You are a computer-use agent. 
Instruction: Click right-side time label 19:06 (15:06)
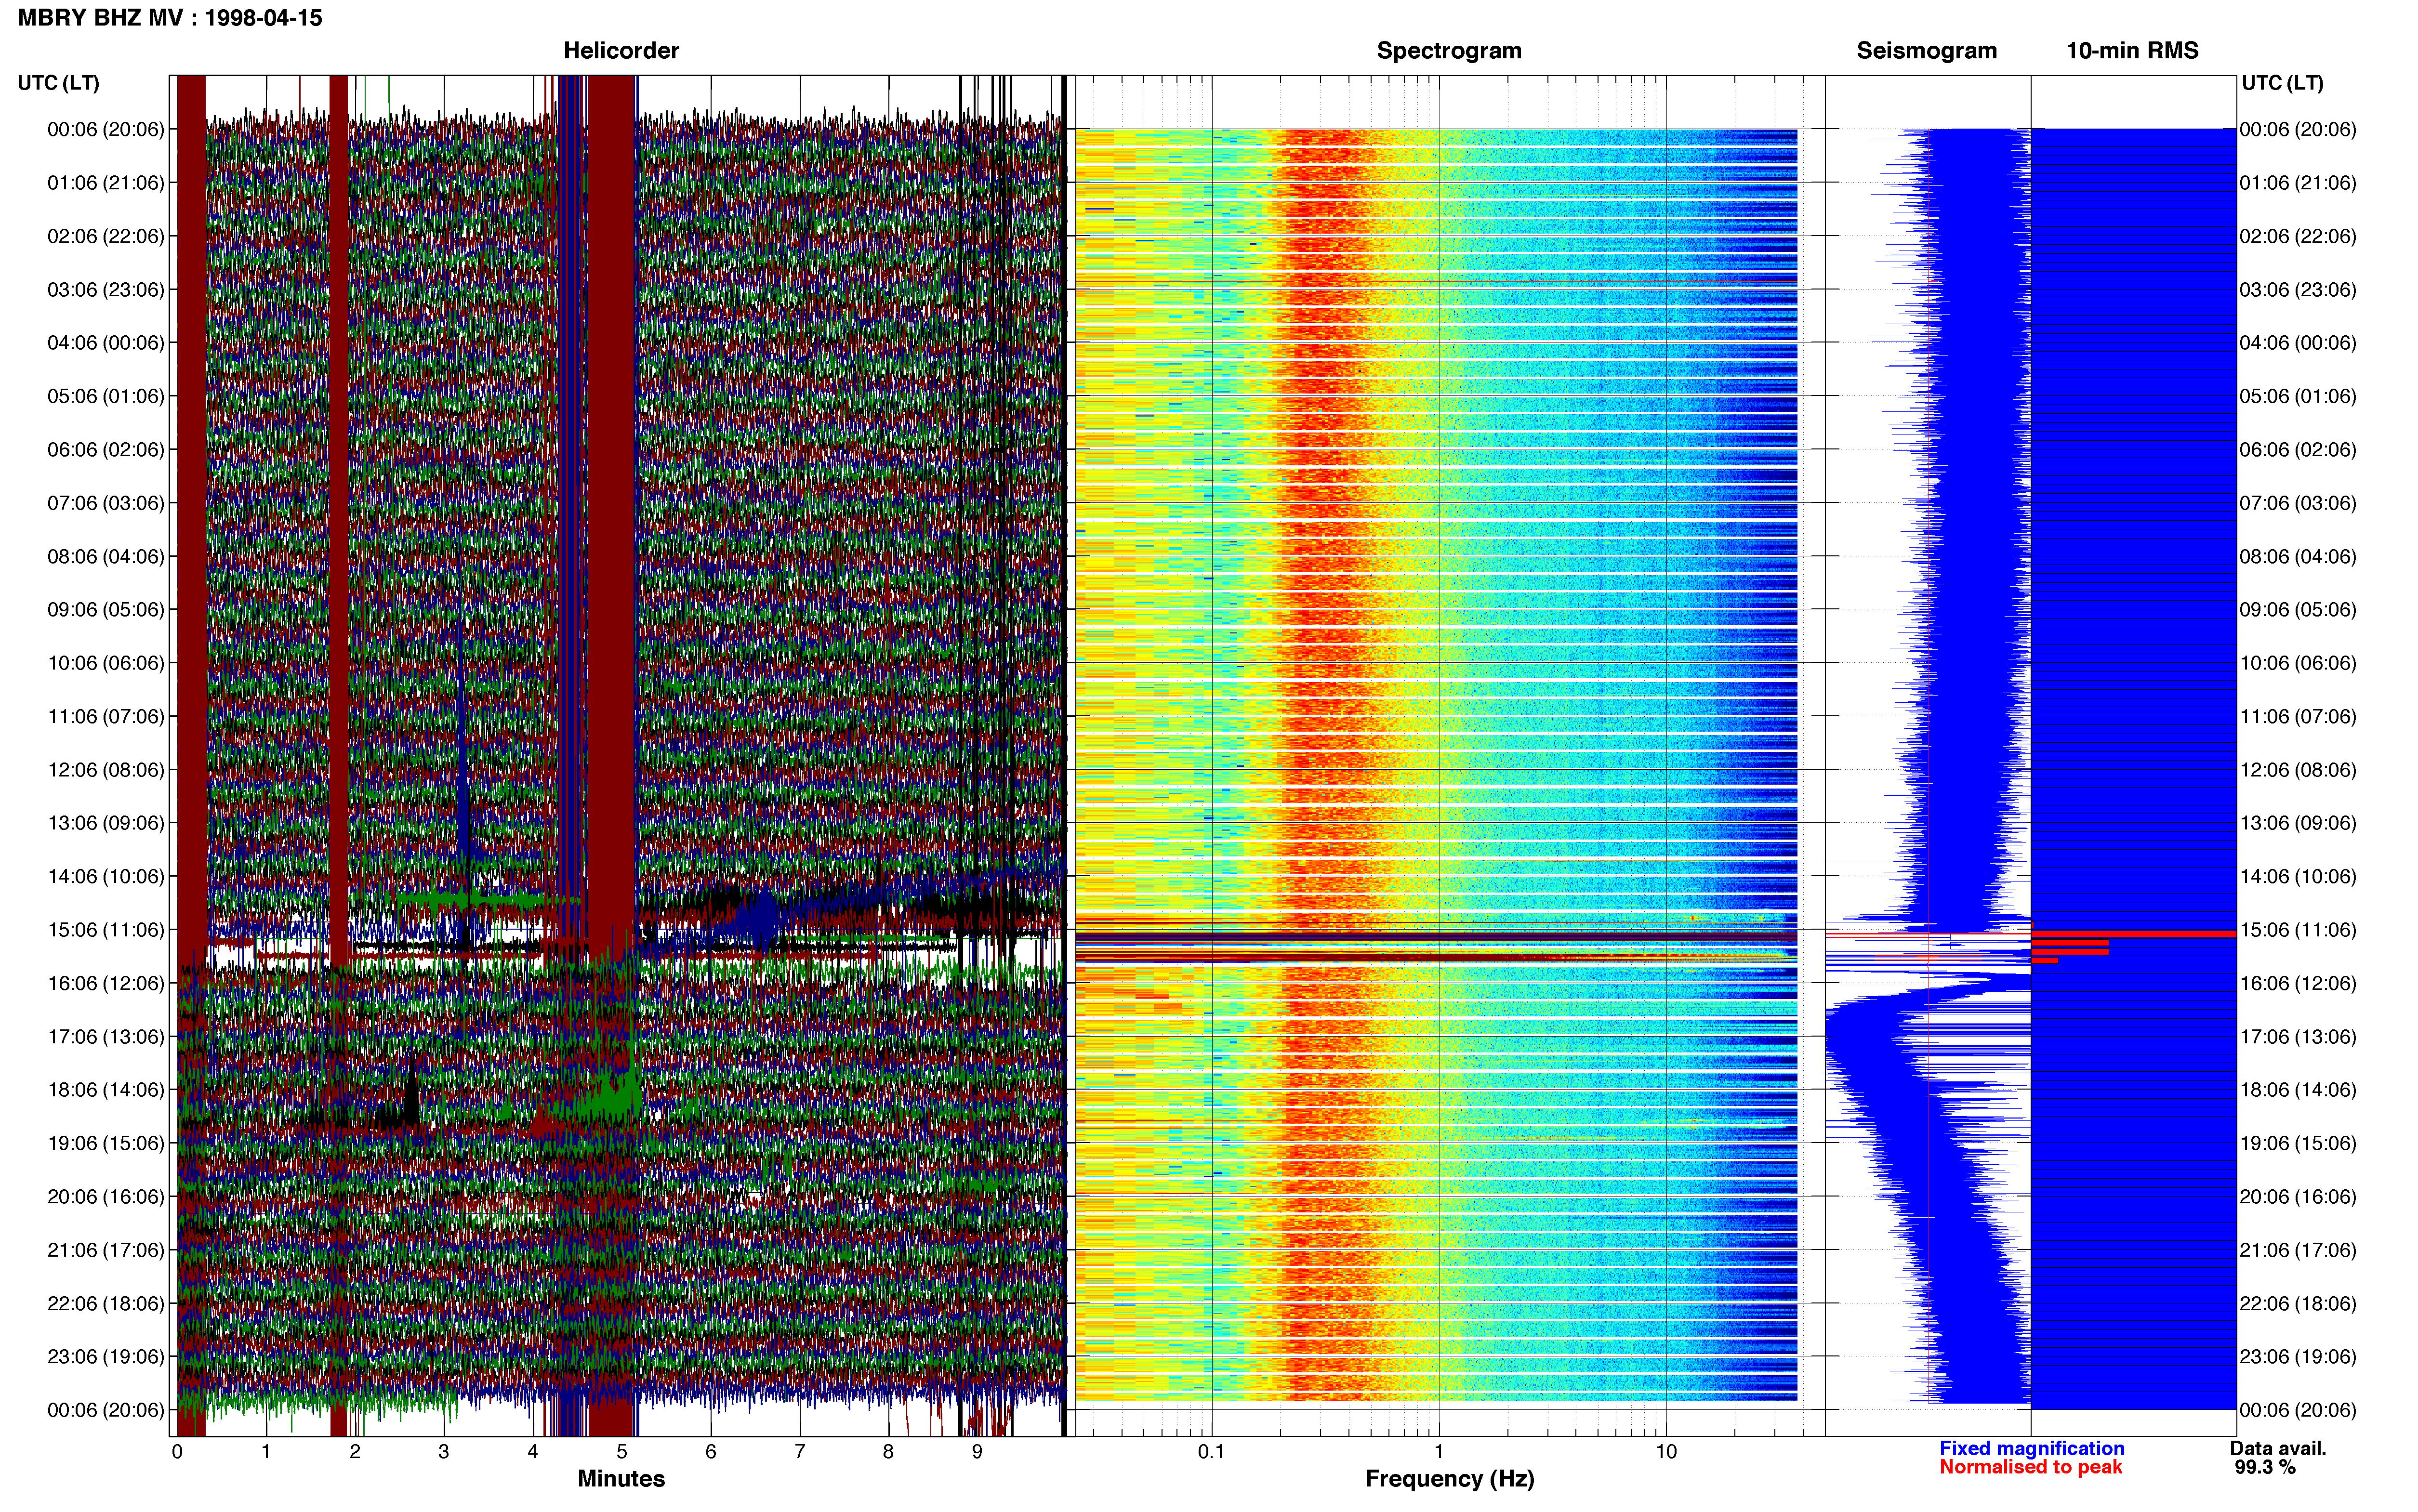[2298, 1143]
